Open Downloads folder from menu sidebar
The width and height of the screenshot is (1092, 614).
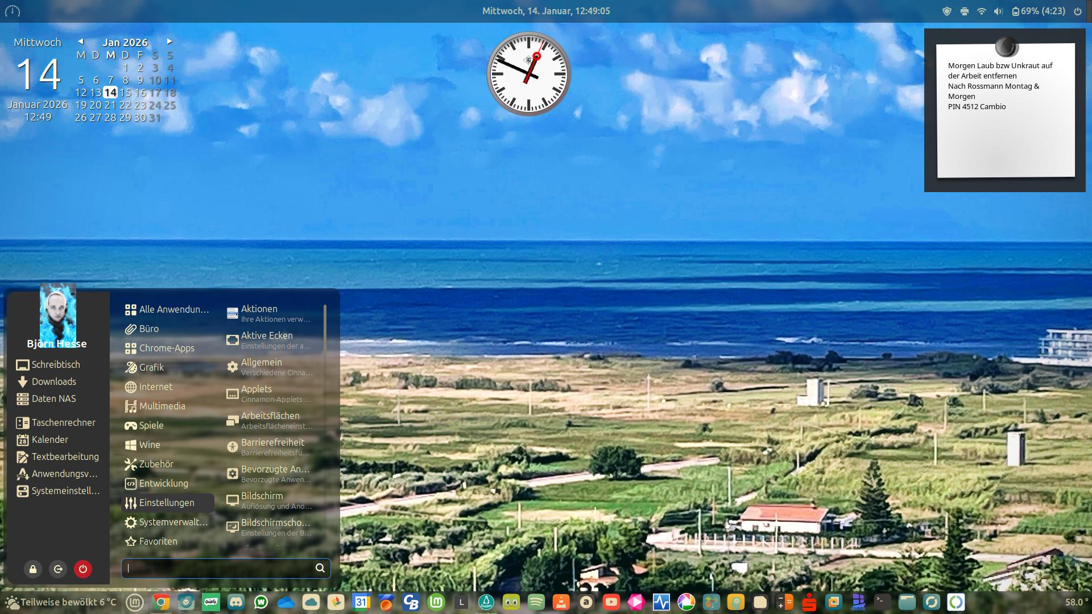[53, 381]
